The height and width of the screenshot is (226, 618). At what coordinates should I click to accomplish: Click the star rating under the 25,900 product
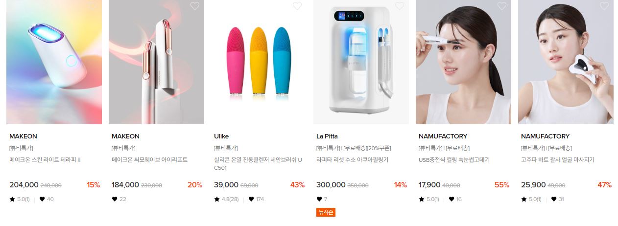pos(532,199)
